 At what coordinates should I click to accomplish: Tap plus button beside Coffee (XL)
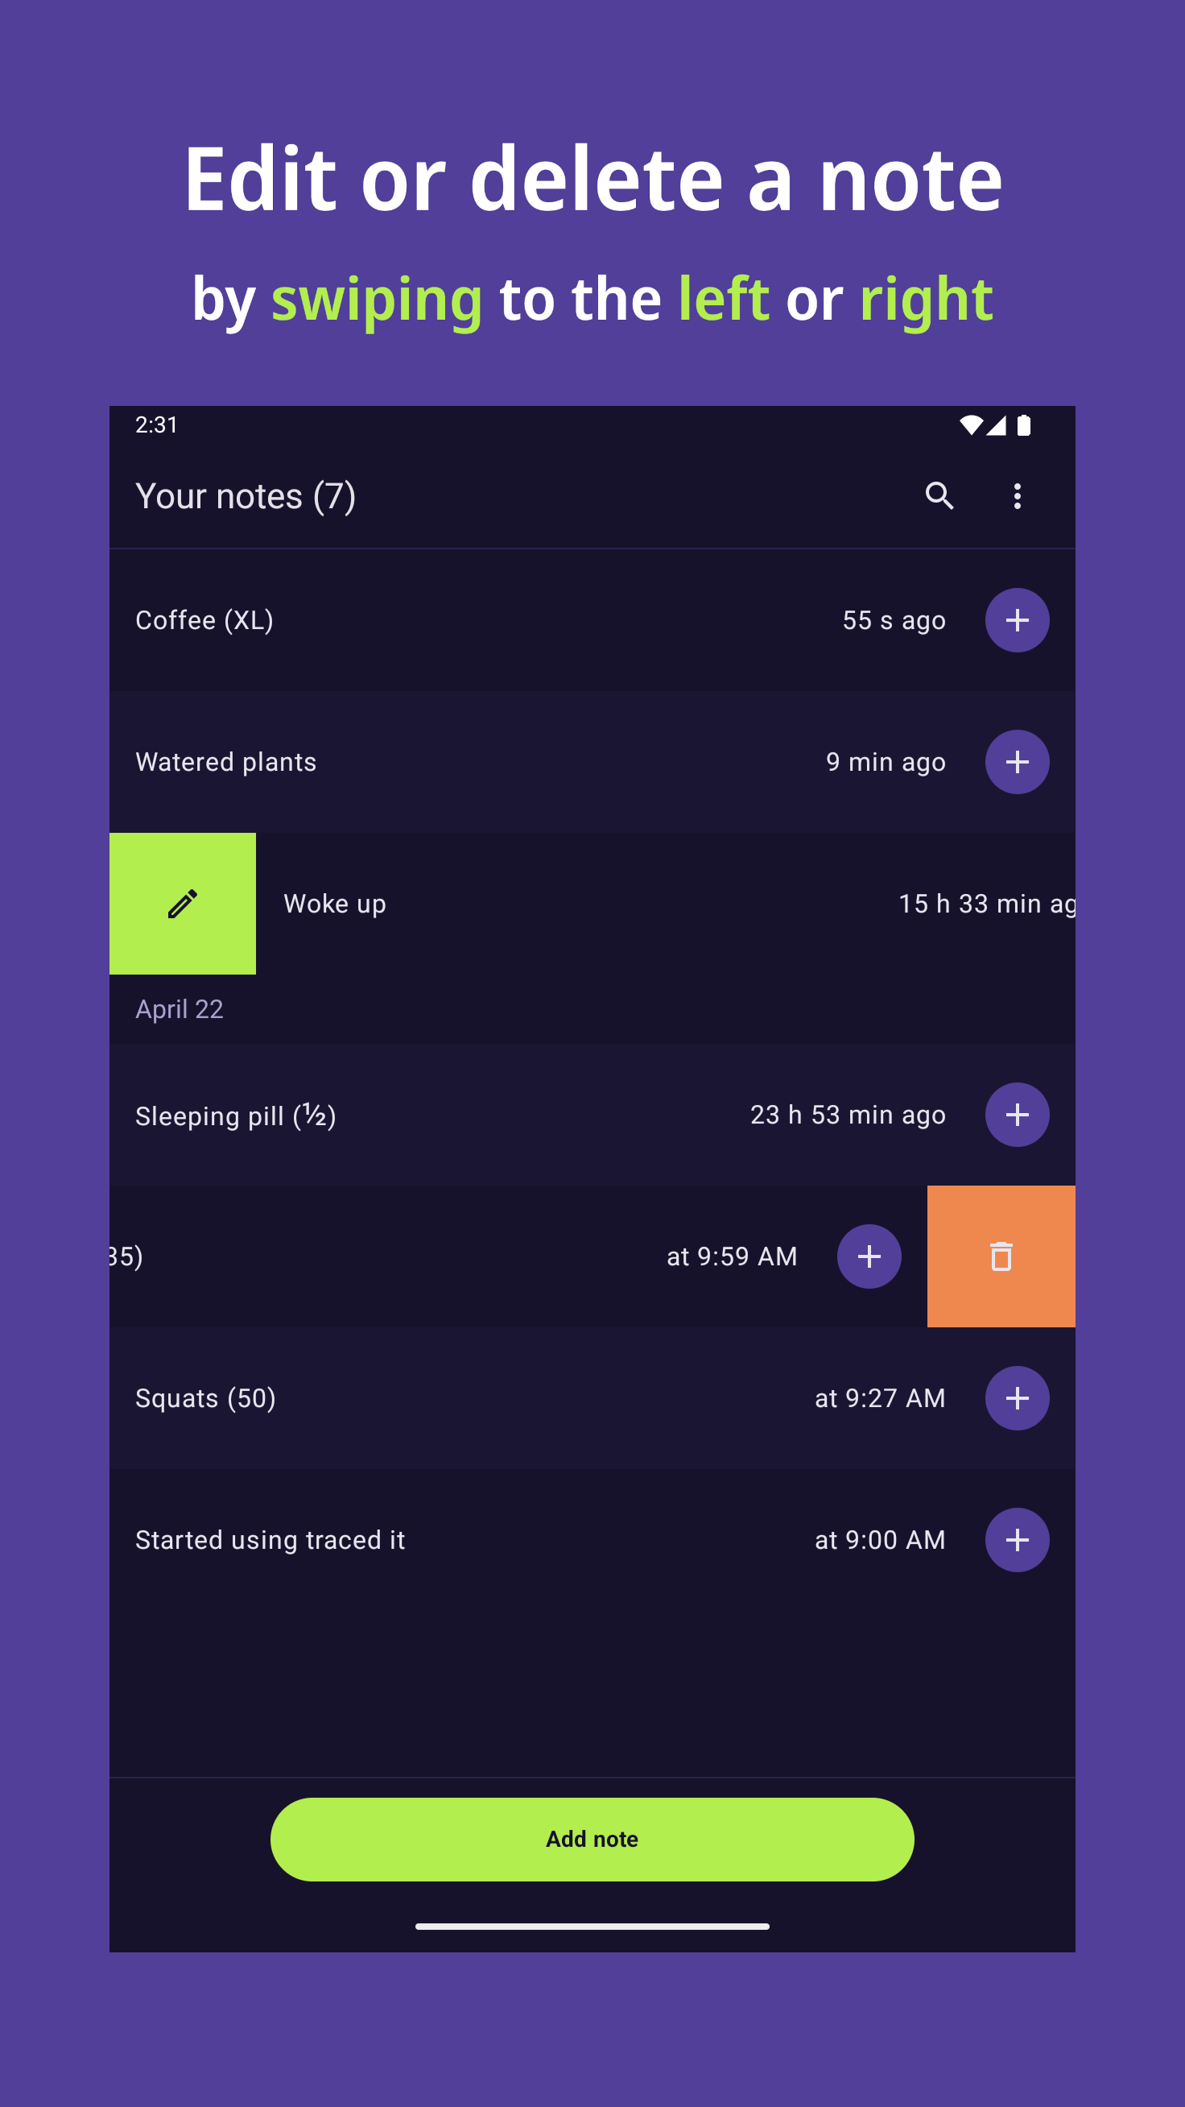tap(1017, 620)
